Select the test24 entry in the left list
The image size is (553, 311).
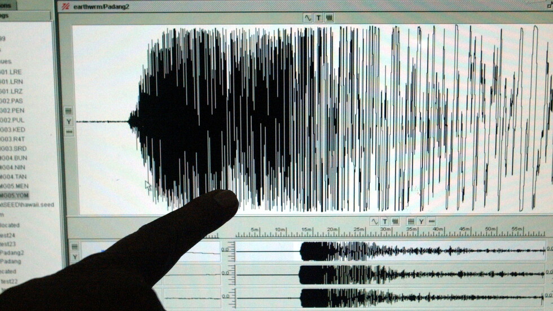8,235
